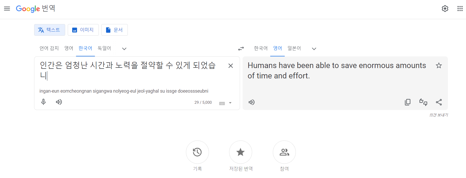This screenshot has height=178, width=466.
Task: Swap source and target languages
Action: [241, 49]
